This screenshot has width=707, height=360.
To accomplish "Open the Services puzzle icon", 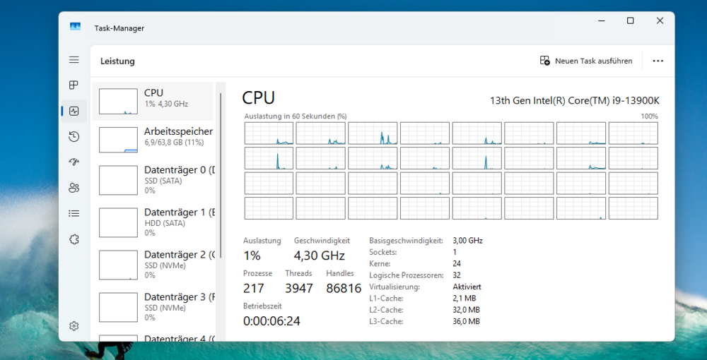I will point(74,239).
